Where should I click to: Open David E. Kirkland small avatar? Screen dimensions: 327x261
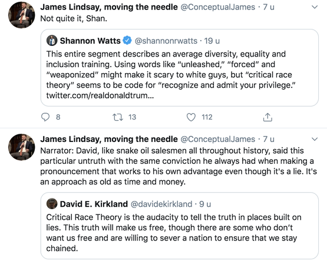point(52,204)
